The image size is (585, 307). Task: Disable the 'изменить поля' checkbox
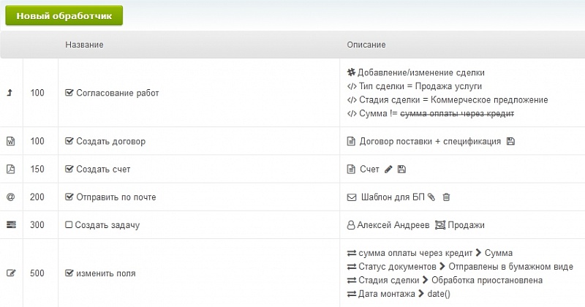[x=69, y=273]
